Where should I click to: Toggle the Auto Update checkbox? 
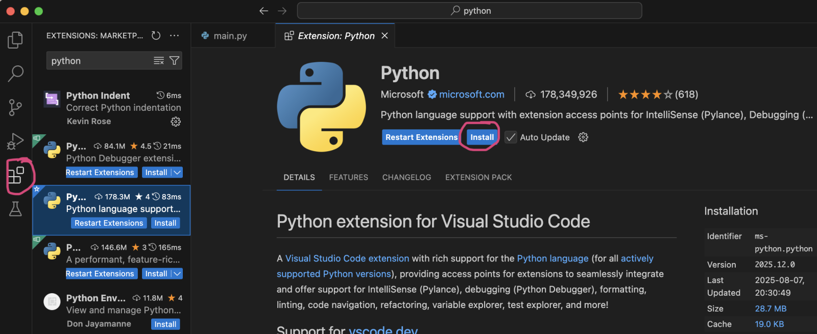point(511,137)
